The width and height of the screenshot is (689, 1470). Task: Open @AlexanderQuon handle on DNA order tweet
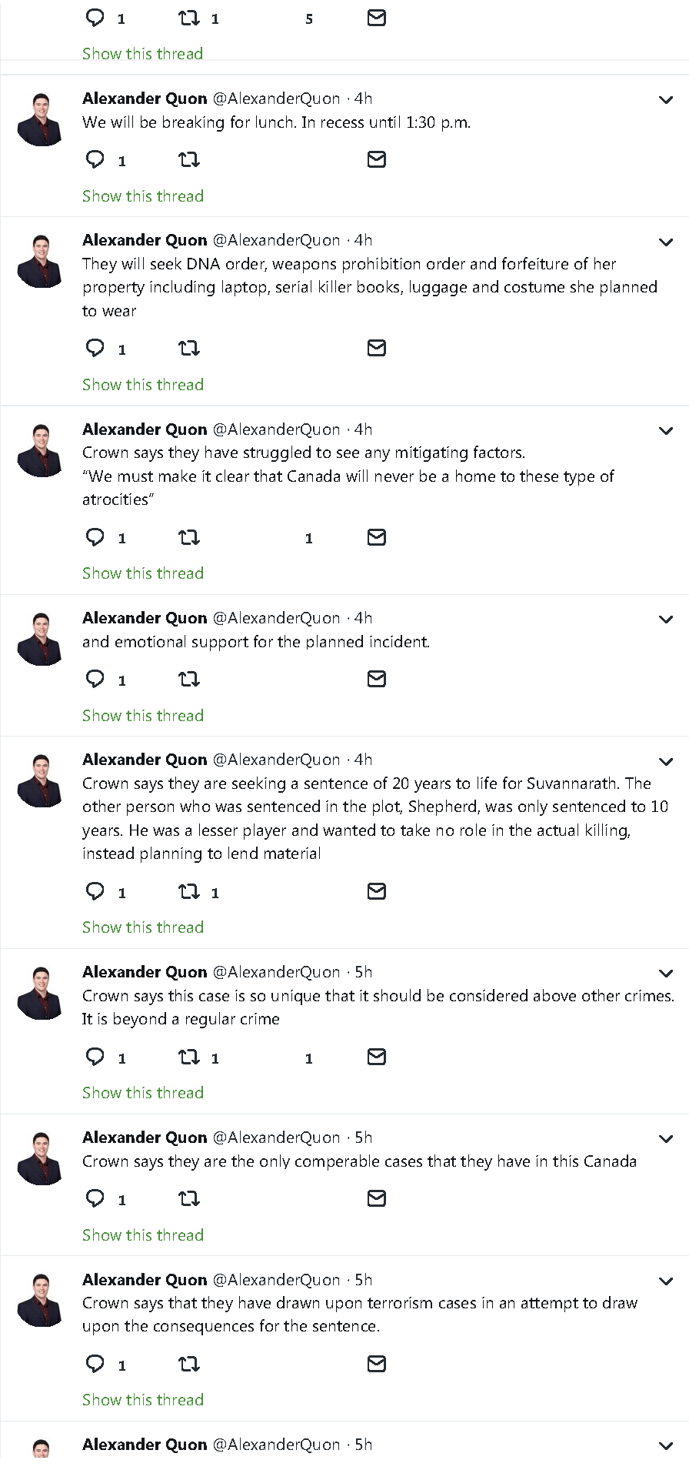(276, 241)
